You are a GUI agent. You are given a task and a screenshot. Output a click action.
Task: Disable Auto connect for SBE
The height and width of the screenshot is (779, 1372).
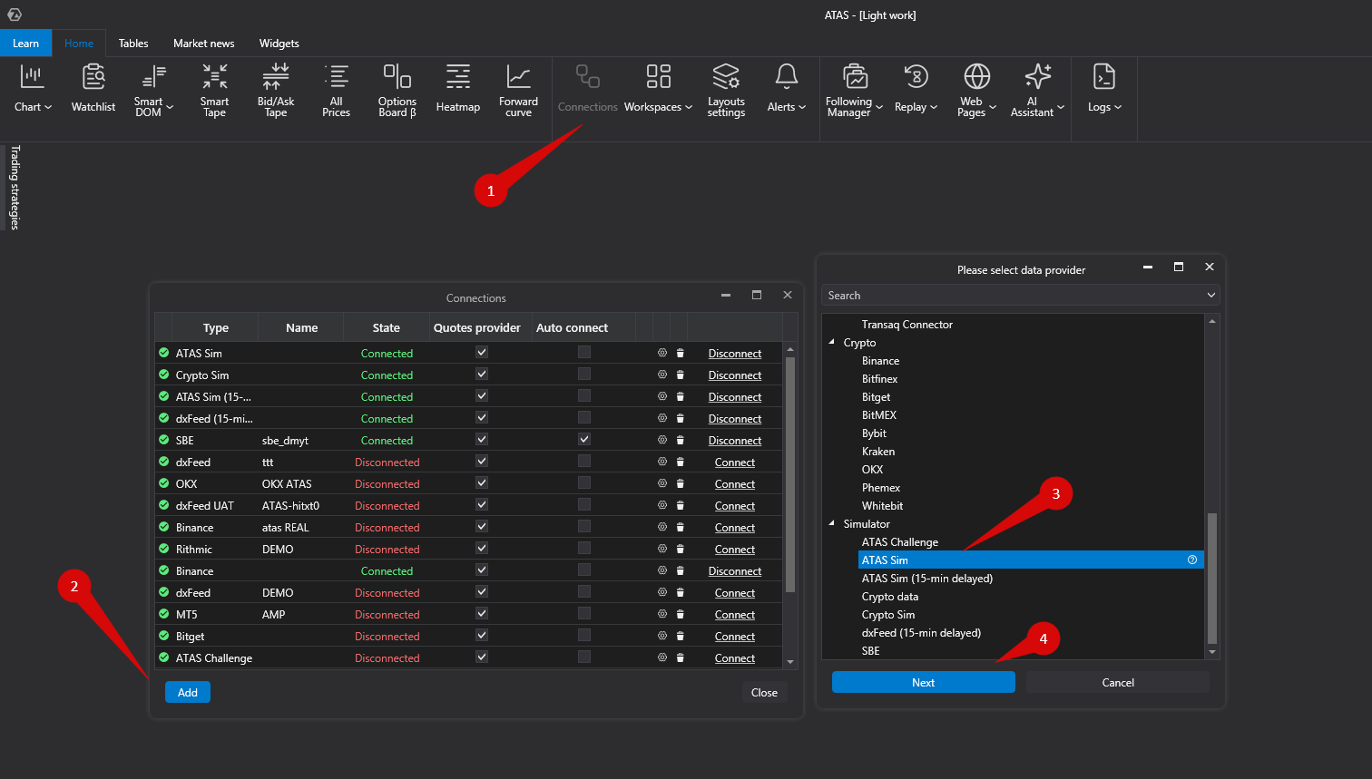click(x=584, y=439)
